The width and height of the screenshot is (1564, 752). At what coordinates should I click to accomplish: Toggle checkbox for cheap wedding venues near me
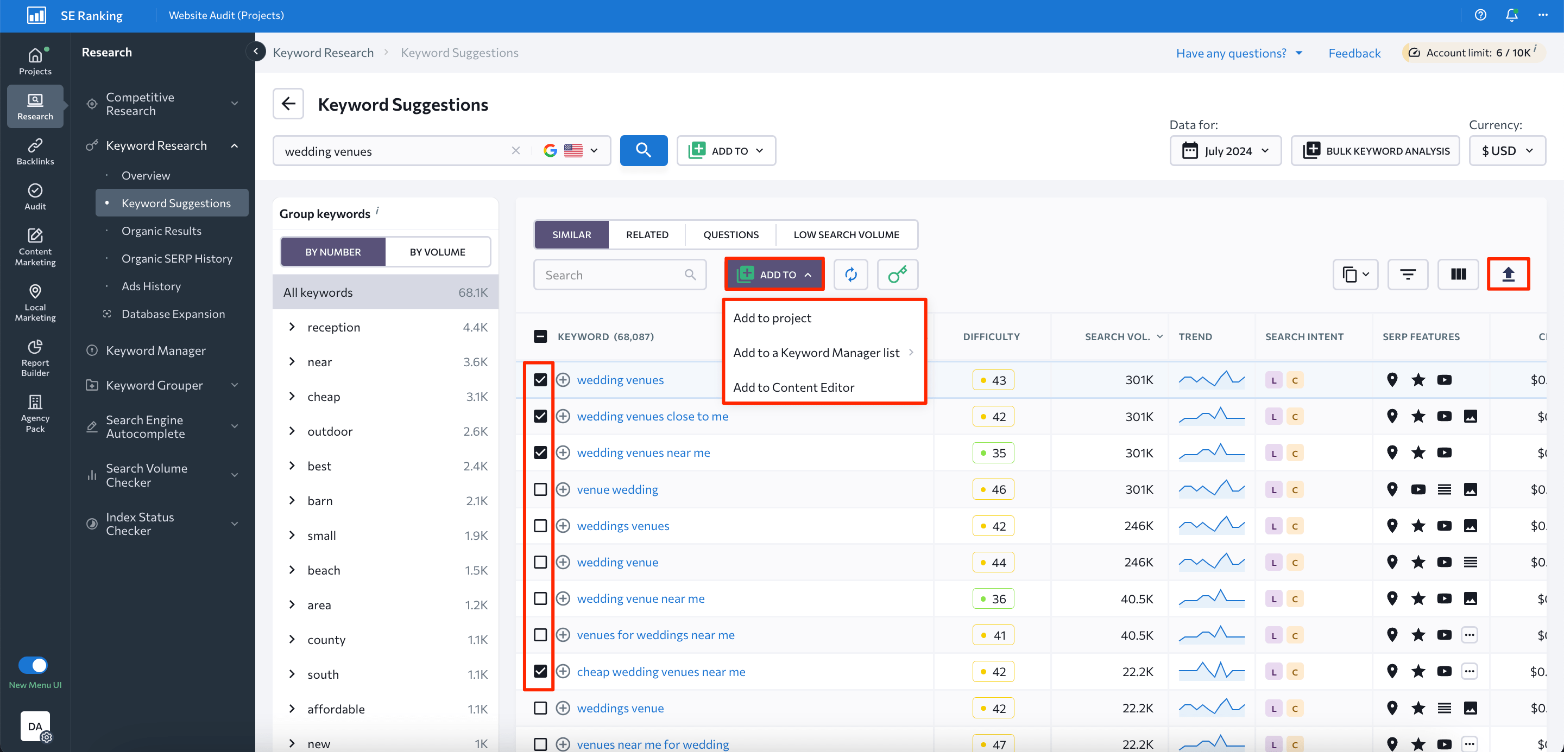coord(539,671)
